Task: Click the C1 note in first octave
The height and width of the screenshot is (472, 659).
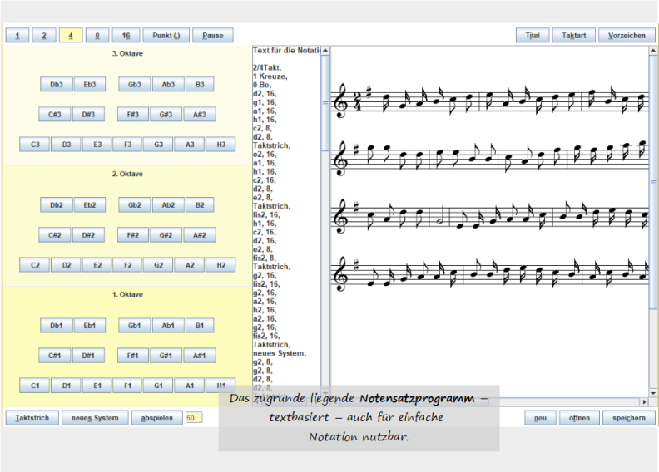Action: coord(35,386)
